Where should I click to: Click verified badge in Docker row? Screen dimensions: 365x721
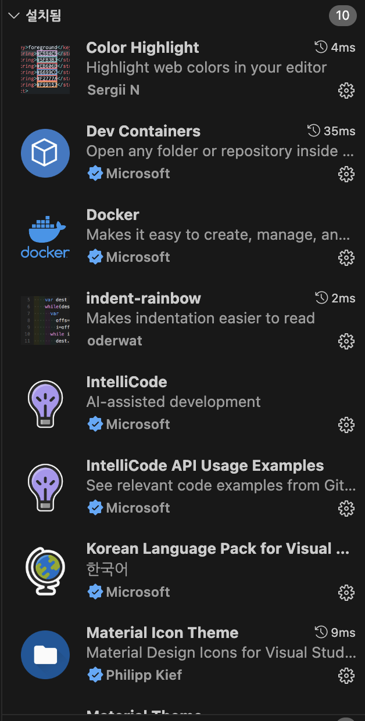point(95,257)
